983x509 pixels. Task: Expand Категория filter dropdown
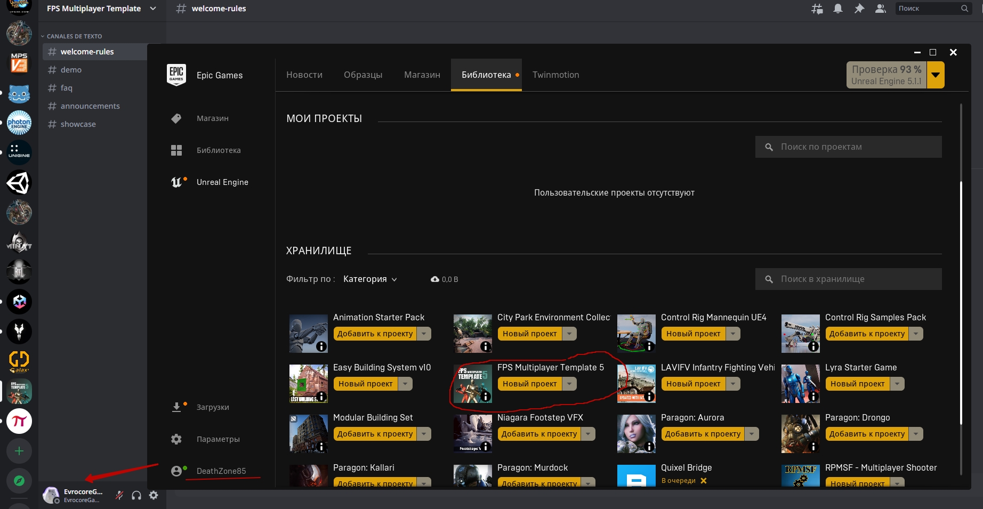[370, 279]
